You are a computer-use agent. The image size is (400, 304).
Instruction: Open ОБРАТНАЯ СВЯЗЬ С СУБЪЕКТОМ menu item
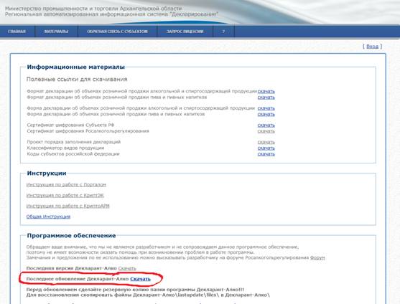(117, 32)
